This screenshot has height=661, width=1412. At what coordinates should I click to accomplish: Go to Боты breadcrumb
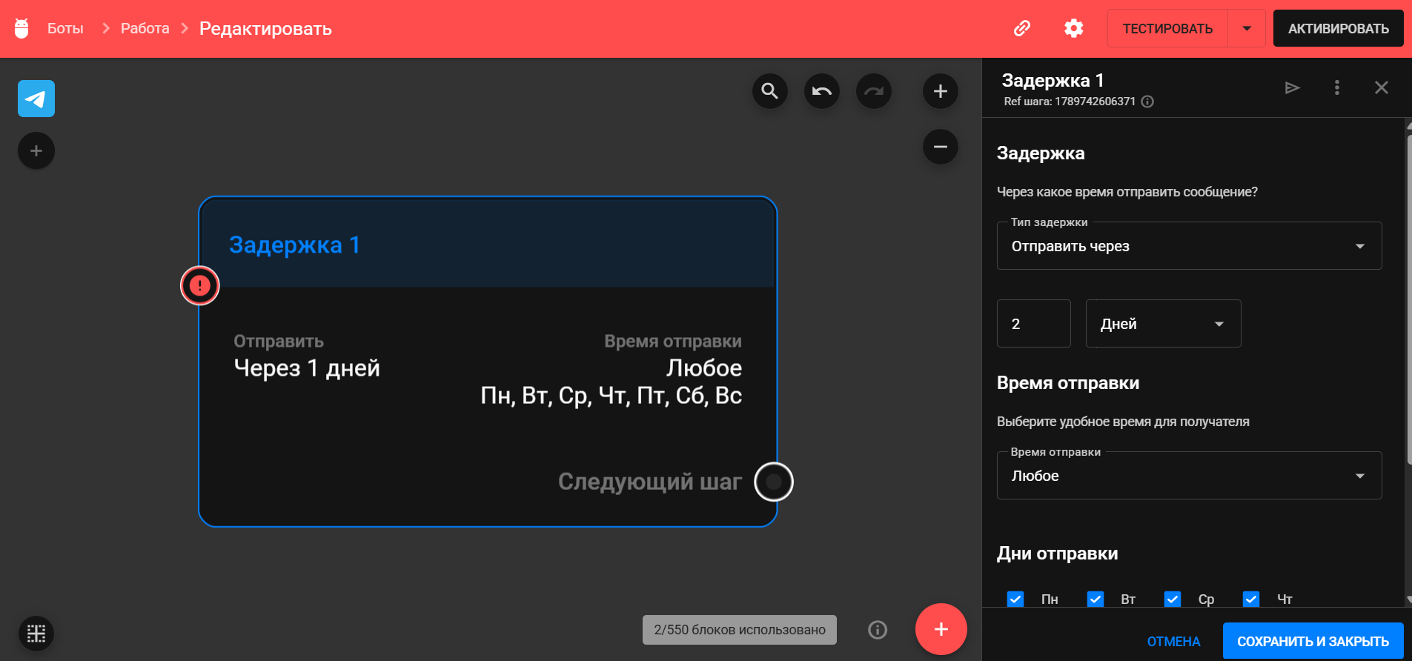(x=65, y=28)
